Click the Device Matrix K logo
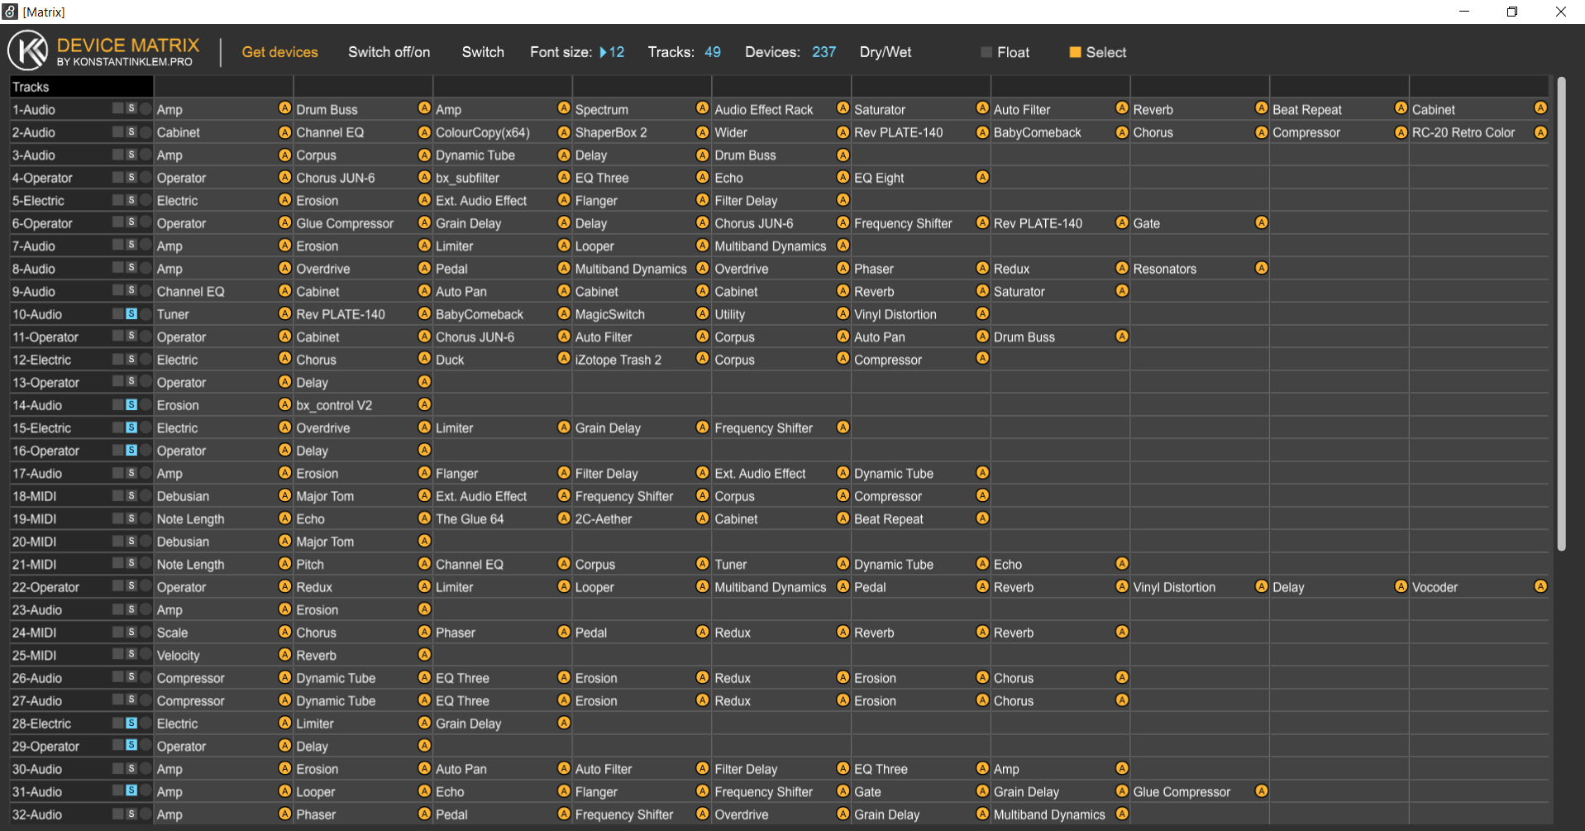1585x831 pixels. [x=28, y=51]
